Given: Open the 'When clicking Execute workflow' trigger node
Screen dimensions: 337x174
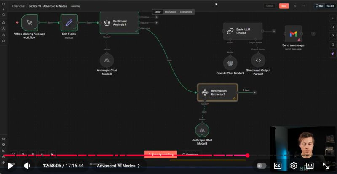Looking at the screenshot, I should [x=29, y=23].
